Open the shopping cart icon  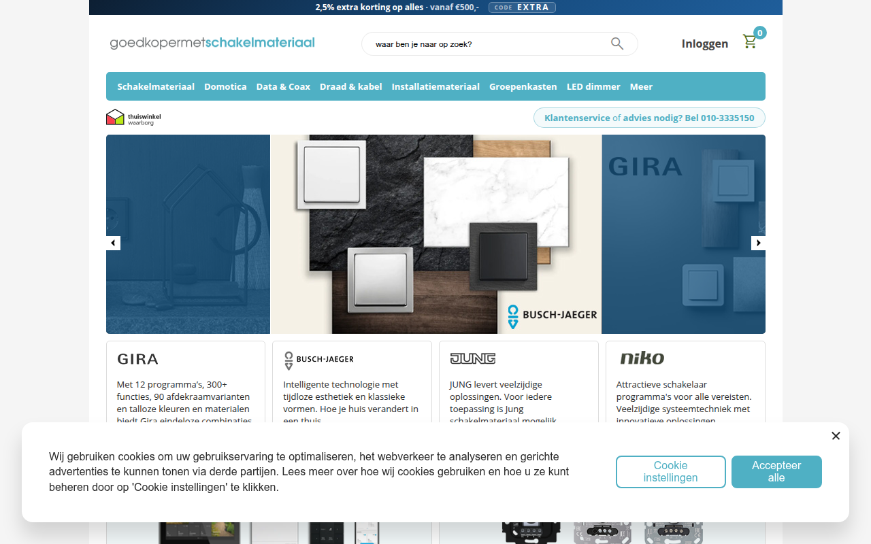point(750,41)
